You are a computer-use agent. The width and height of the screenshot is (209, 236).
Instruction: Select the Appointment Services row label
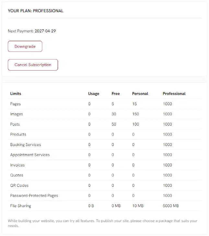click(x=30, y=155)
